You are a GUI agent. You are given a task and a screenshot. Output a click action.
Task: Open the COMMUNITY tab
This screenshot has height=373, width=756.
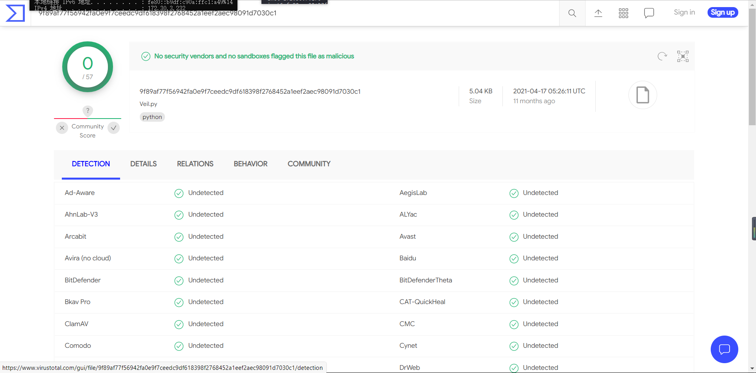pos(309,164)
